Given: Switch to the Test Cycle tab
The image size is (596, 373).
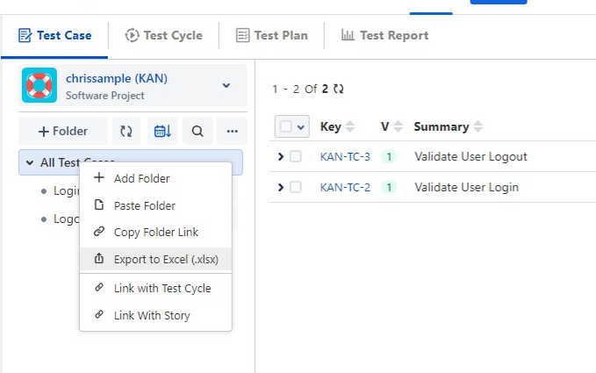Looking at the screenshot, I should (163, 36).
